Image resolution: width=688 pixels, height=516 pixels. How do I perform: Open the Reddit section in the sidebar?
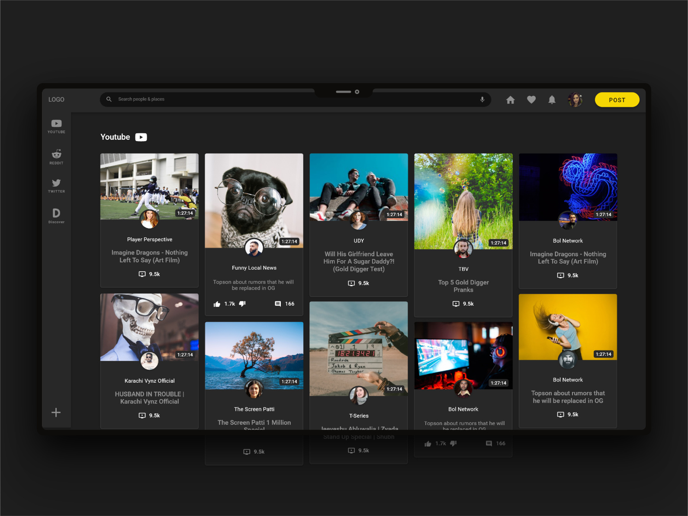(56, 157)
